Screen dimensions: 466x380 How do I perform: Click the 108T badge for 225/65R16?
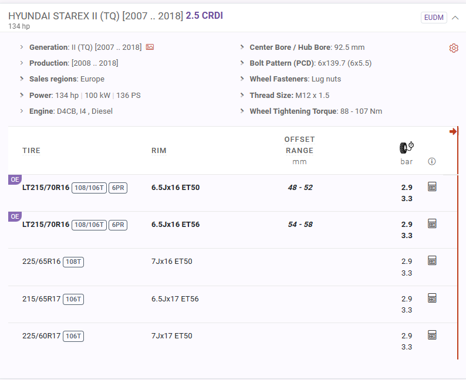[73, 262]
